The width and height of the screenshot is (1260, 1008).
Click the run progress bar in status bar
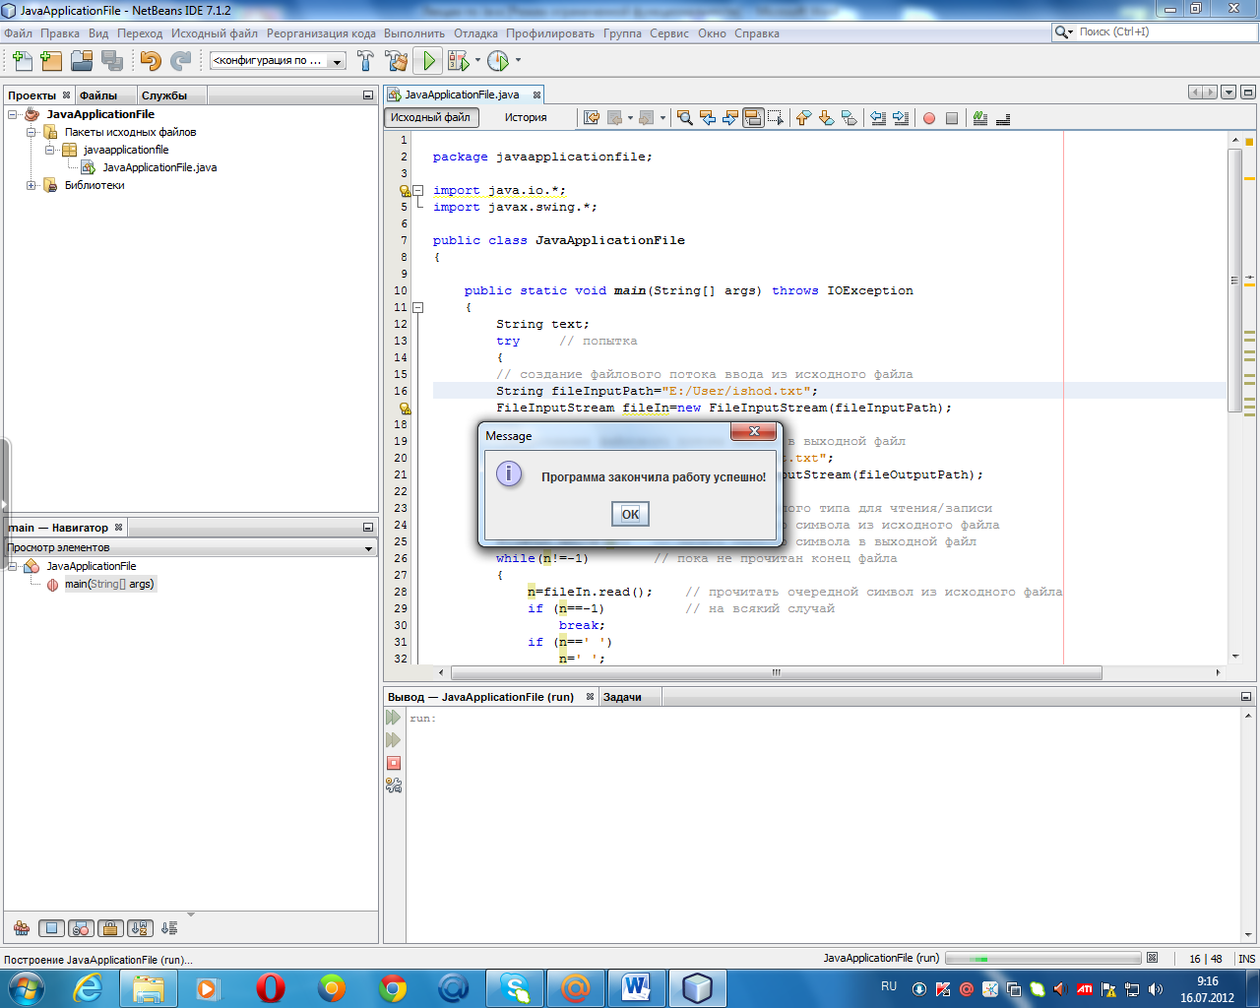[1043, 958]
